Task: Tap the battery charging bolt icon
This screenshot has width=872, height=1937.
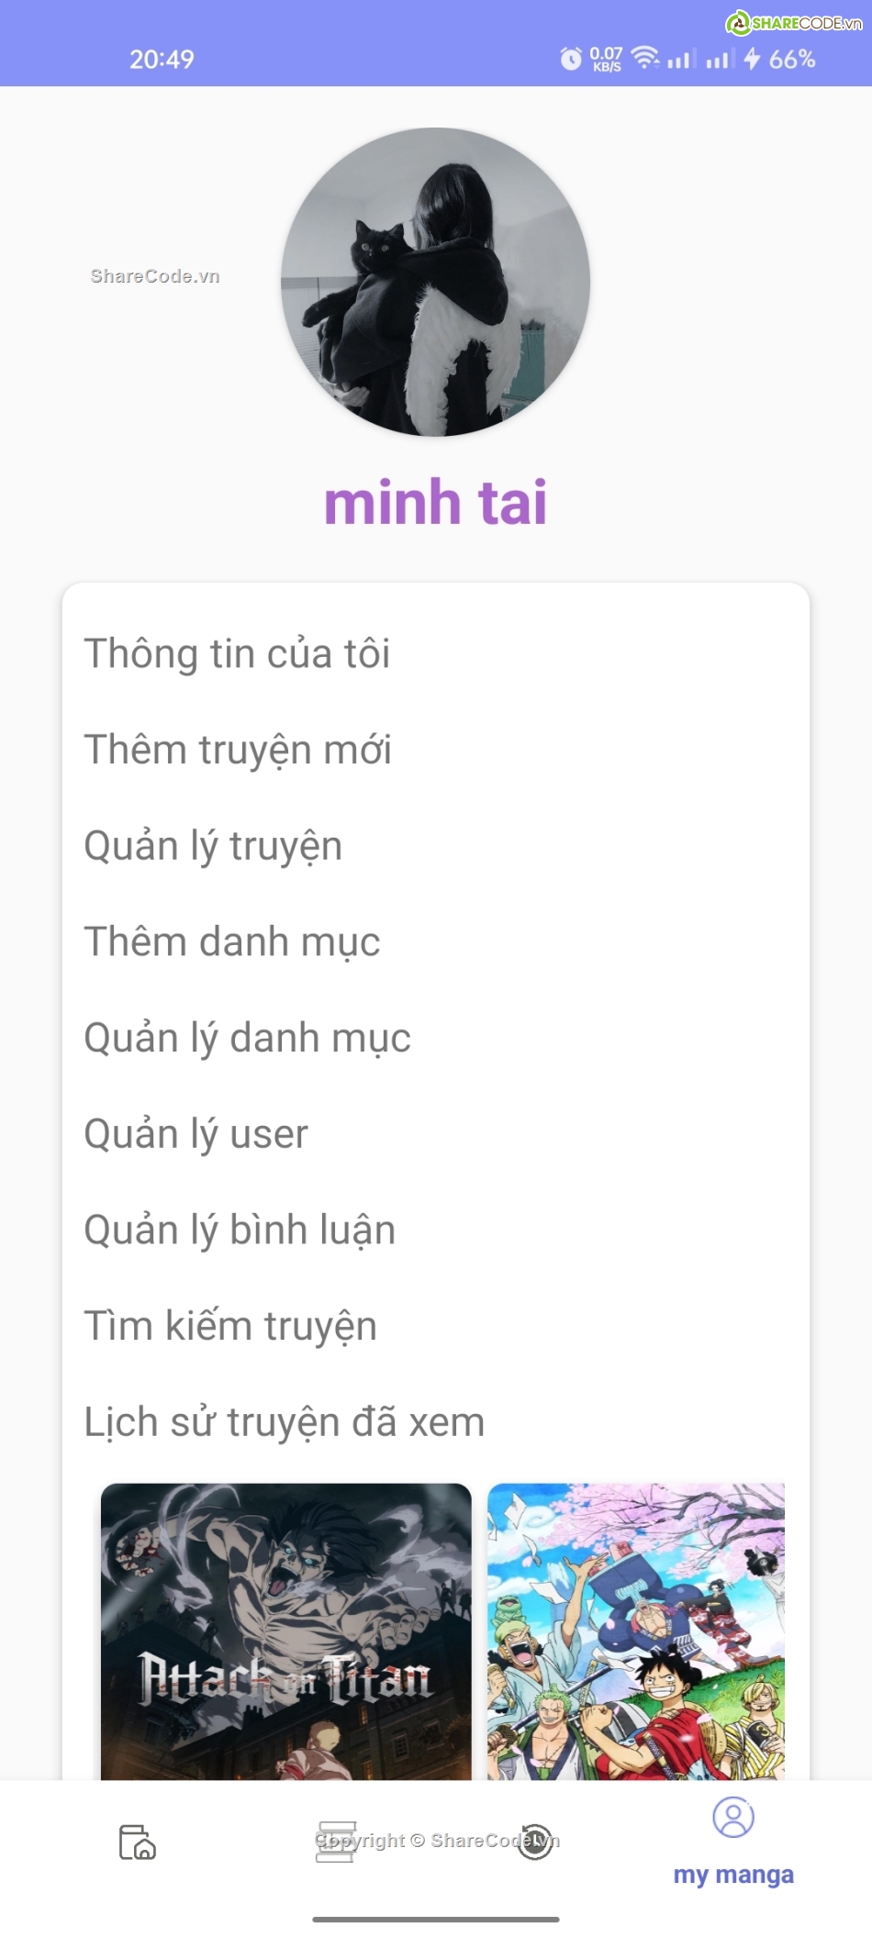Action: [753, 59]
